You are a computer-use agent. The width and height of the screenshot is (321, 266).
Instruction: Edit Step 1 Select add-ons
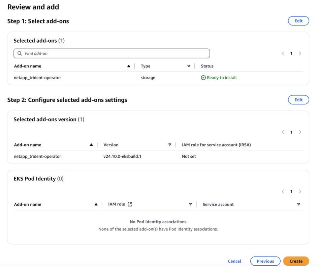click(x=298, y=21)
